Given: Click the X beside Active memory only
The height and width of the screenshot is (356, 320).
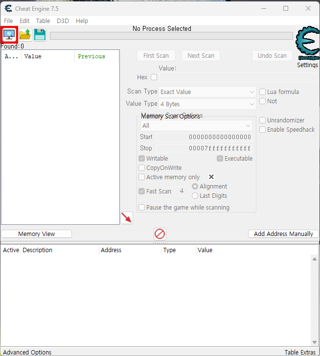Looking at the screenshot, I should coord(211,177).
